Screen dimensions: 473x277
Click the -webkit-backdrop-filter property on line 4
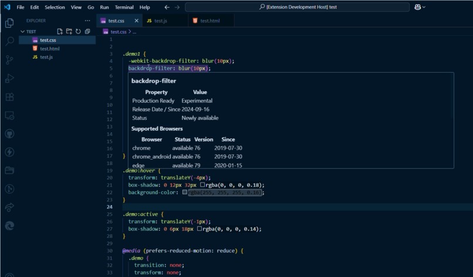(162, 61)
